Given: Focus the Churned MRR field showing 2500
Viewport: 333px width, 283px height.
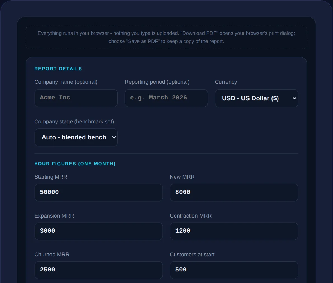Looking at the screenshot, I should click(x=99, y=270).
